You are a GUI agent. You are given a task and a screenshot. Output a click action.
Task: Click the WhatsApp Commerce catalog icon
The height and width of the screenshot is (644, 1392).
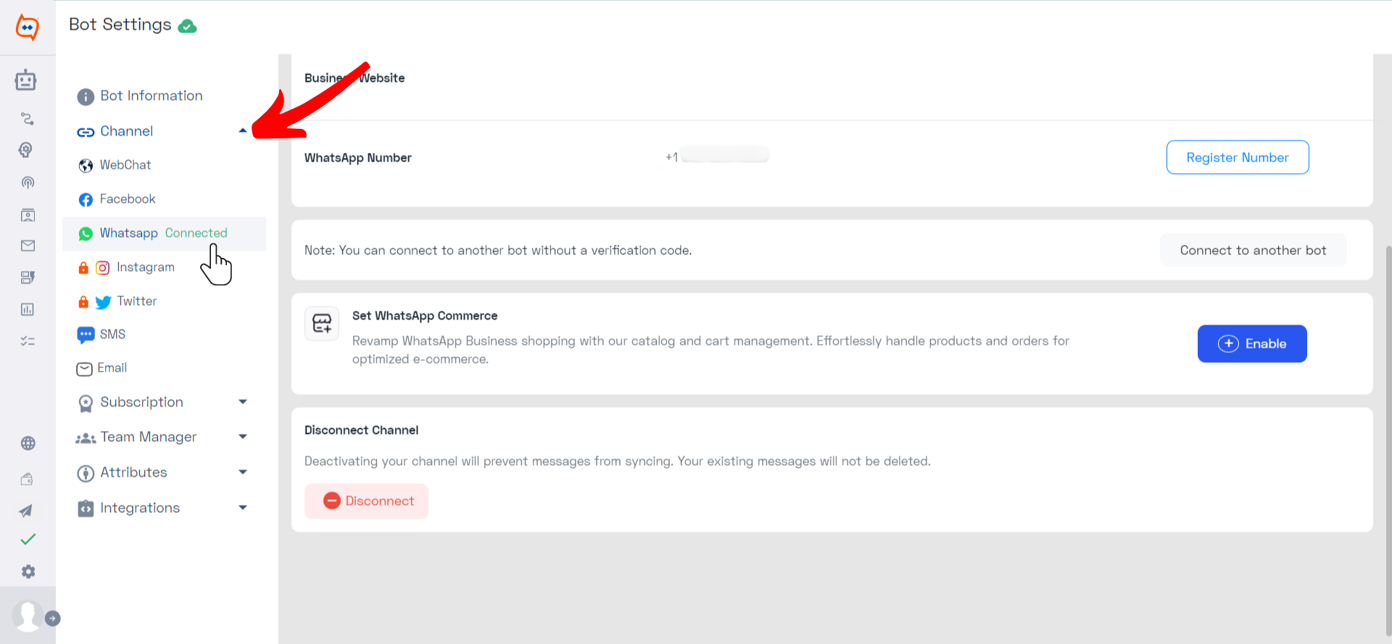322,323
